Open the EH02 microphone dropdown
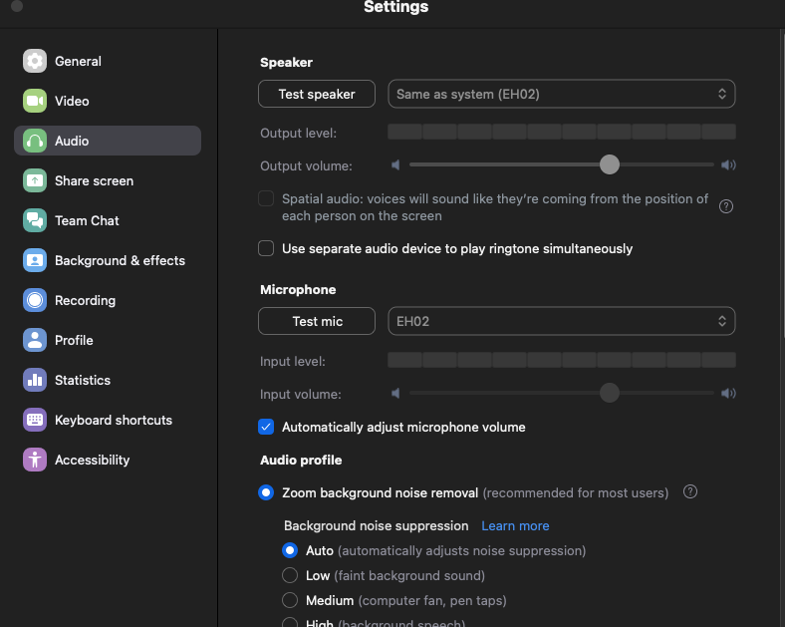This screenshot has width=785, height=627. (x=561, y=321)
